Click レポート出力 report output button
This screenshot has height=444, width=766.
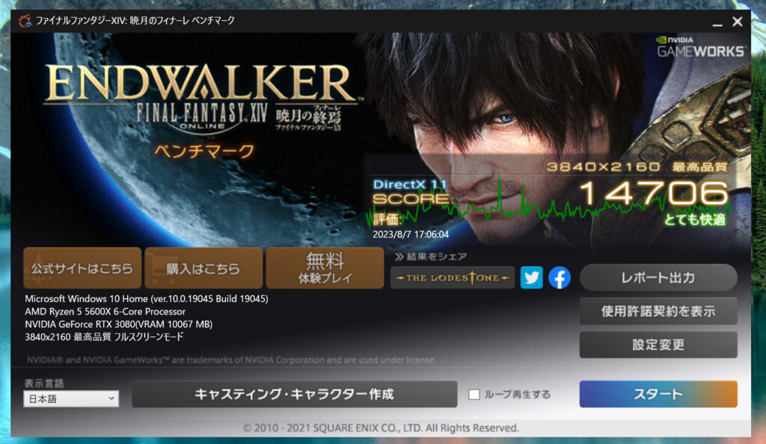(658, 277)
